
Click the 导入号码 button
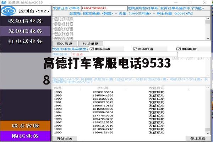[65, 44]
